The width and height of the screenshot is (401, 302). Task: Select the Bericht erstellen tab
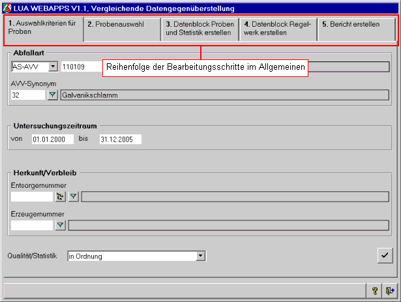(x=357, y=29)
